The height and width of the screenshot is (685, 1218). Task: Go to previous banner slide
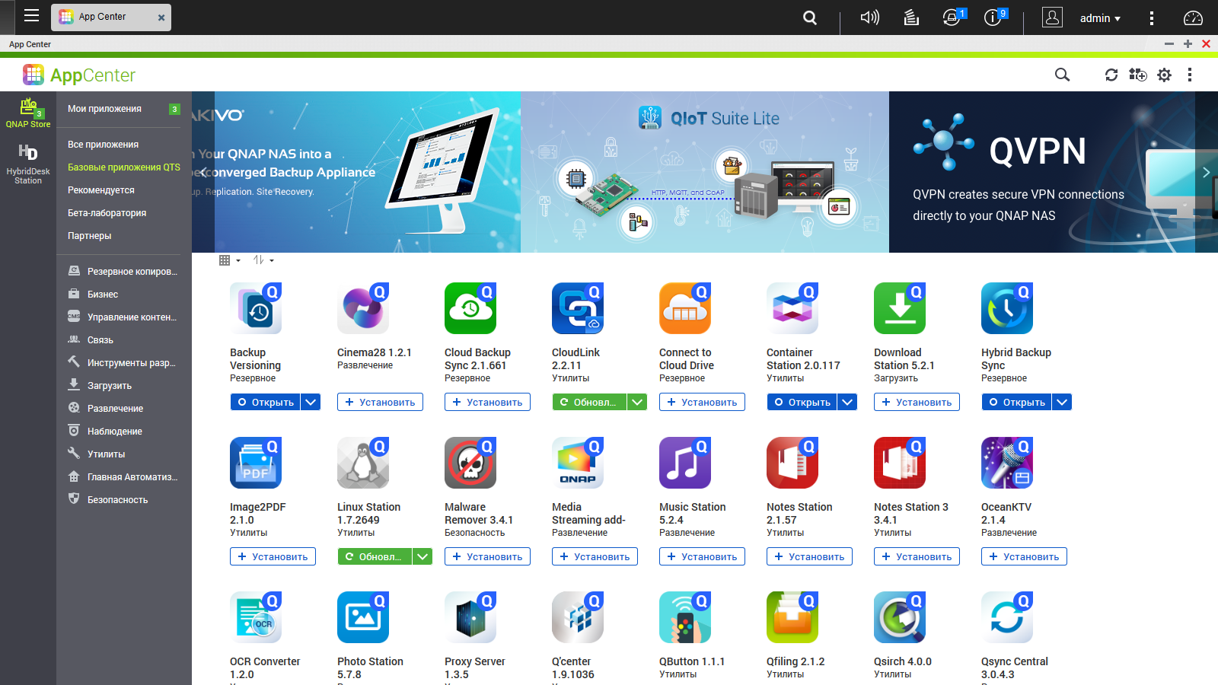click(x=202, y=172)
